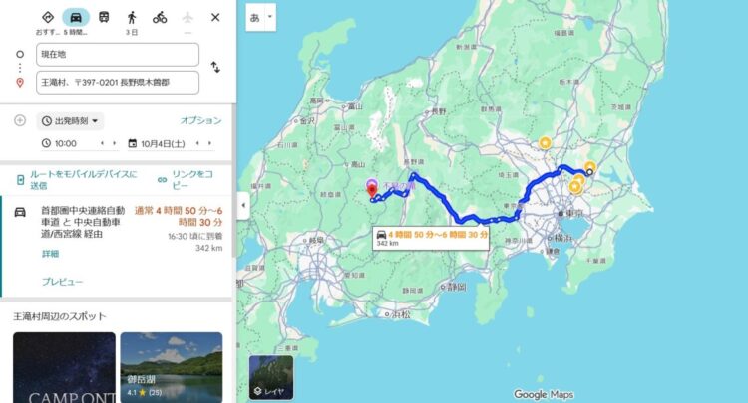748x403 pixels.
Task: Advance the 10:00 departure time forward
Action: pyautogui.click(x=114, y=143)
